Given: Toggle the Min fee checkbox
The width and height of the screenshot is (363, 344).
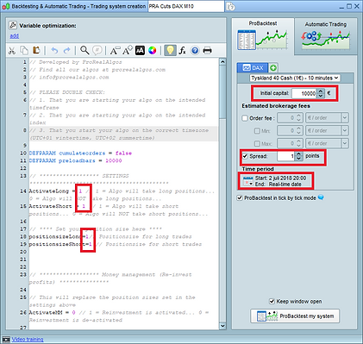Looking at the screenshot, I should [x=257, y=131].
